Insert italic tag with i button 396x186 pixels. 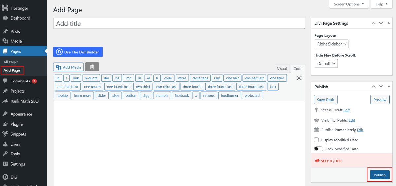66,78
